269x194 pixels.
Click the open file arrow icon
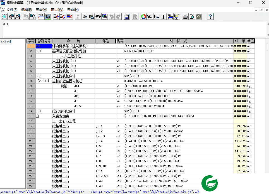(x=11, y=17)
